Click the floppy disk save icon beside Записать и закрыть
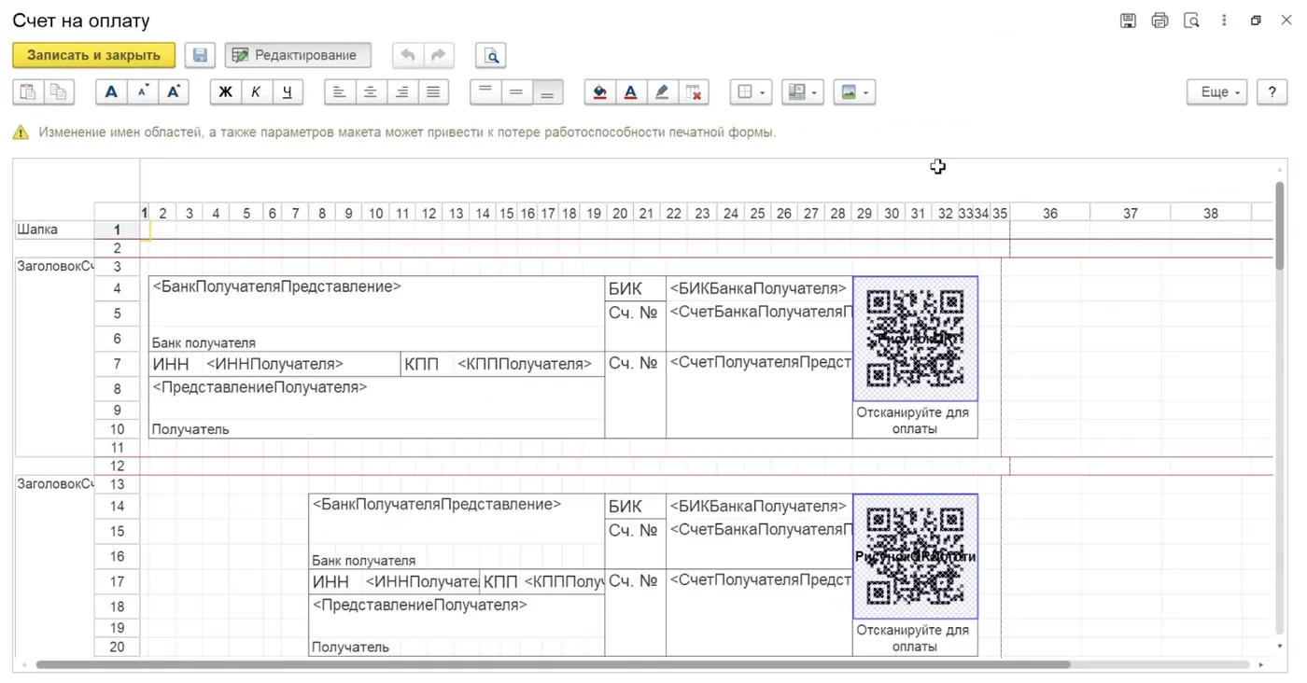Image resolution: width=1307 pixels, height=683 pixels. coord(200,55)
